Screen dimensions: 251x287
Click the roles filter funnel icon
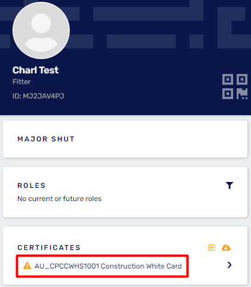(x=230, y=186)
